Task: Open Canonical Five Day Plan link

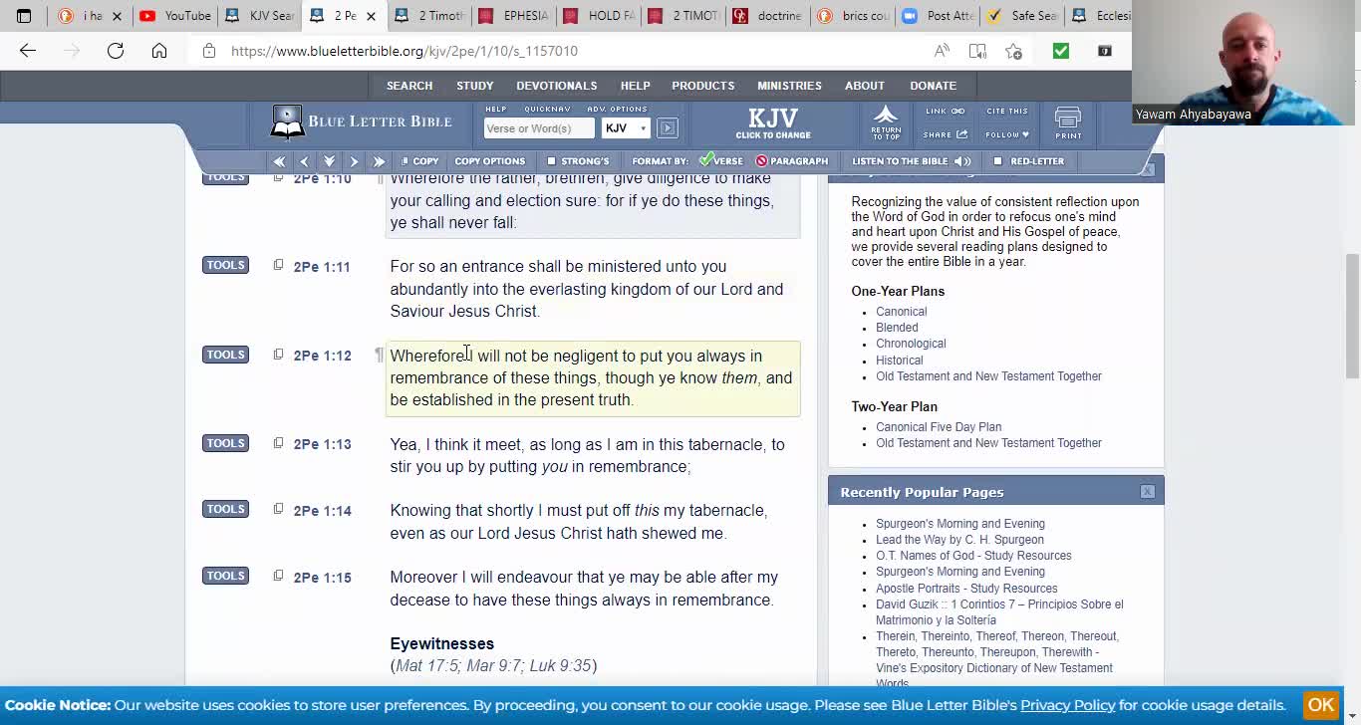Action: [x=939, y=427]
